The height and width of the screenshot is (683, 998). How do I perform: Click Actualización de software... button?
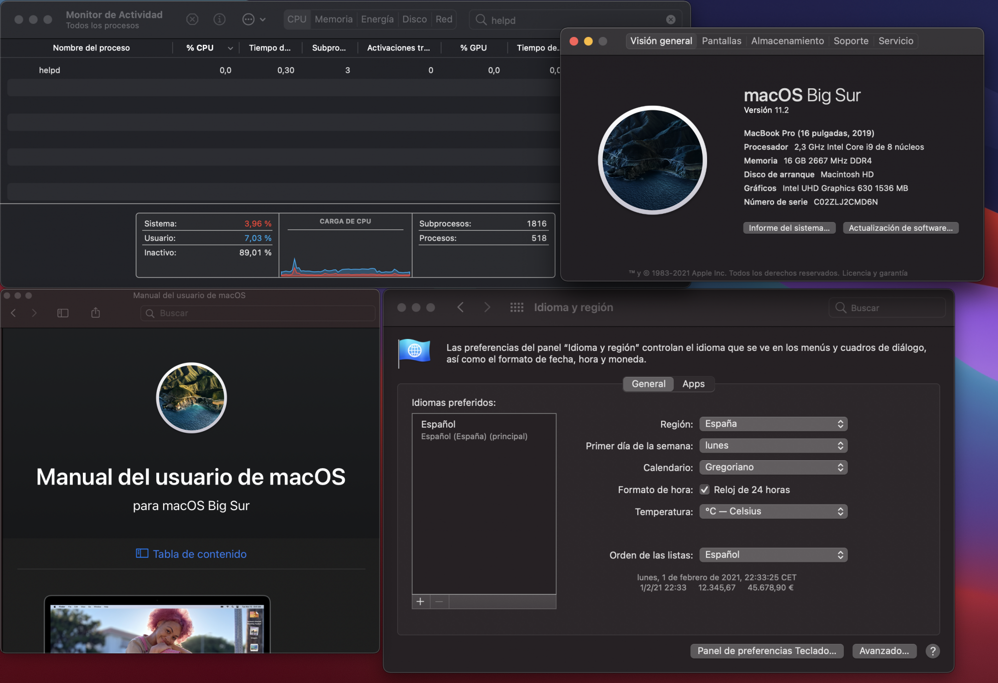[x=901, y=228]
